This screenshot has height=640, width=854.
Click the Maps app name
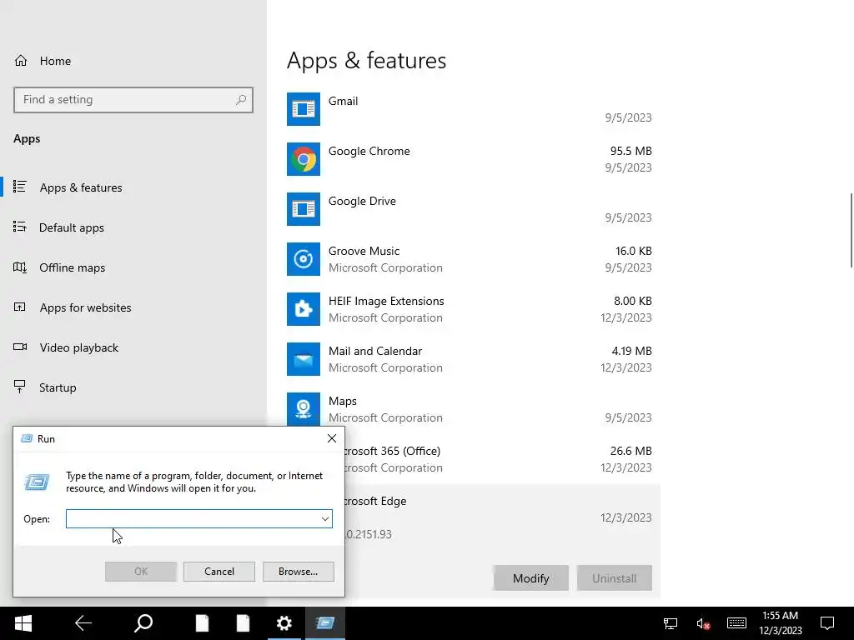click(343, 402)
